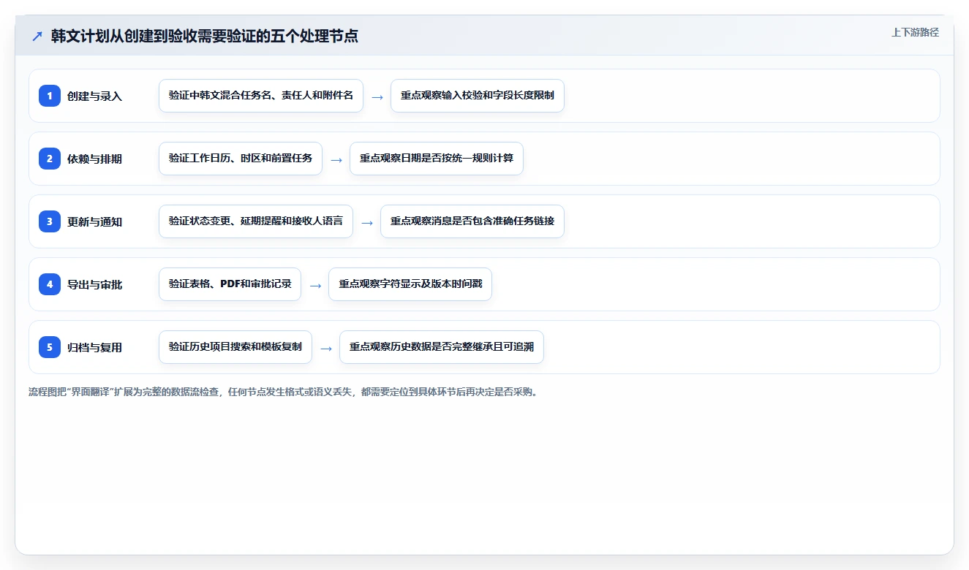This screenshot has height=570, width=969.
Task: Click the 创建与录入 step label
Action: [x=94, y=96]
